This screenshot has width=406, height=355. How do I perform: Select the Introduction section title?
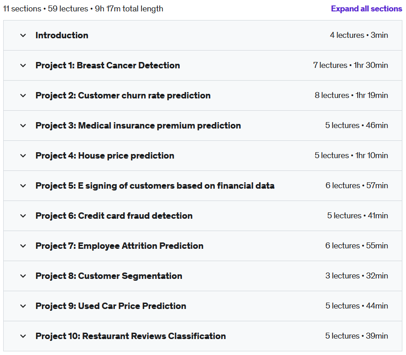click(62, 36)
